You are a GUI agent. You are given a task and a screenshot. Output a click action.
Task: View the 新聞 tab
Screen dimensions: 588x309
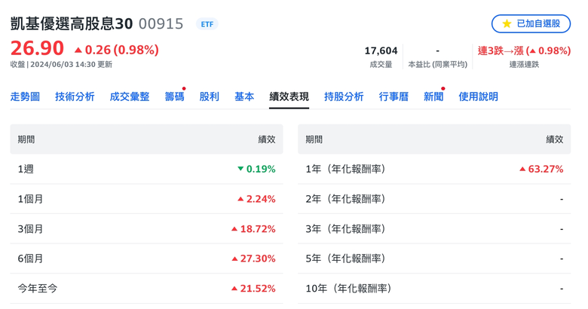pyautogui.click(x=433, y=96)
